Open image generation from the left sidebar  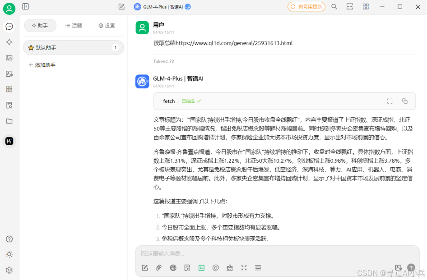point(9,58)
